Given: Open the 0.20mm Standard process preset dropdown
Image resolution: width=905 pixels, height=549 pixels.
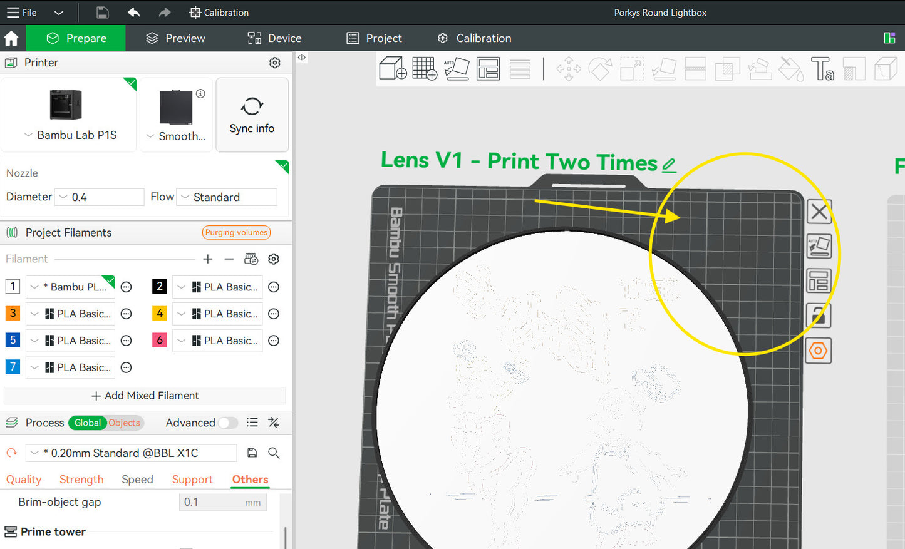Looking at the screenshot, I should [x=132, y=453].
